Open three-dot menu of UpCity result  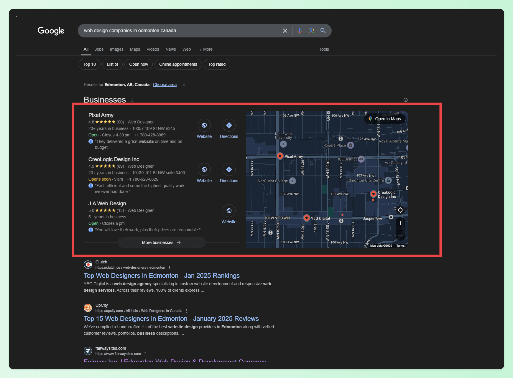(x=187, y=311)
